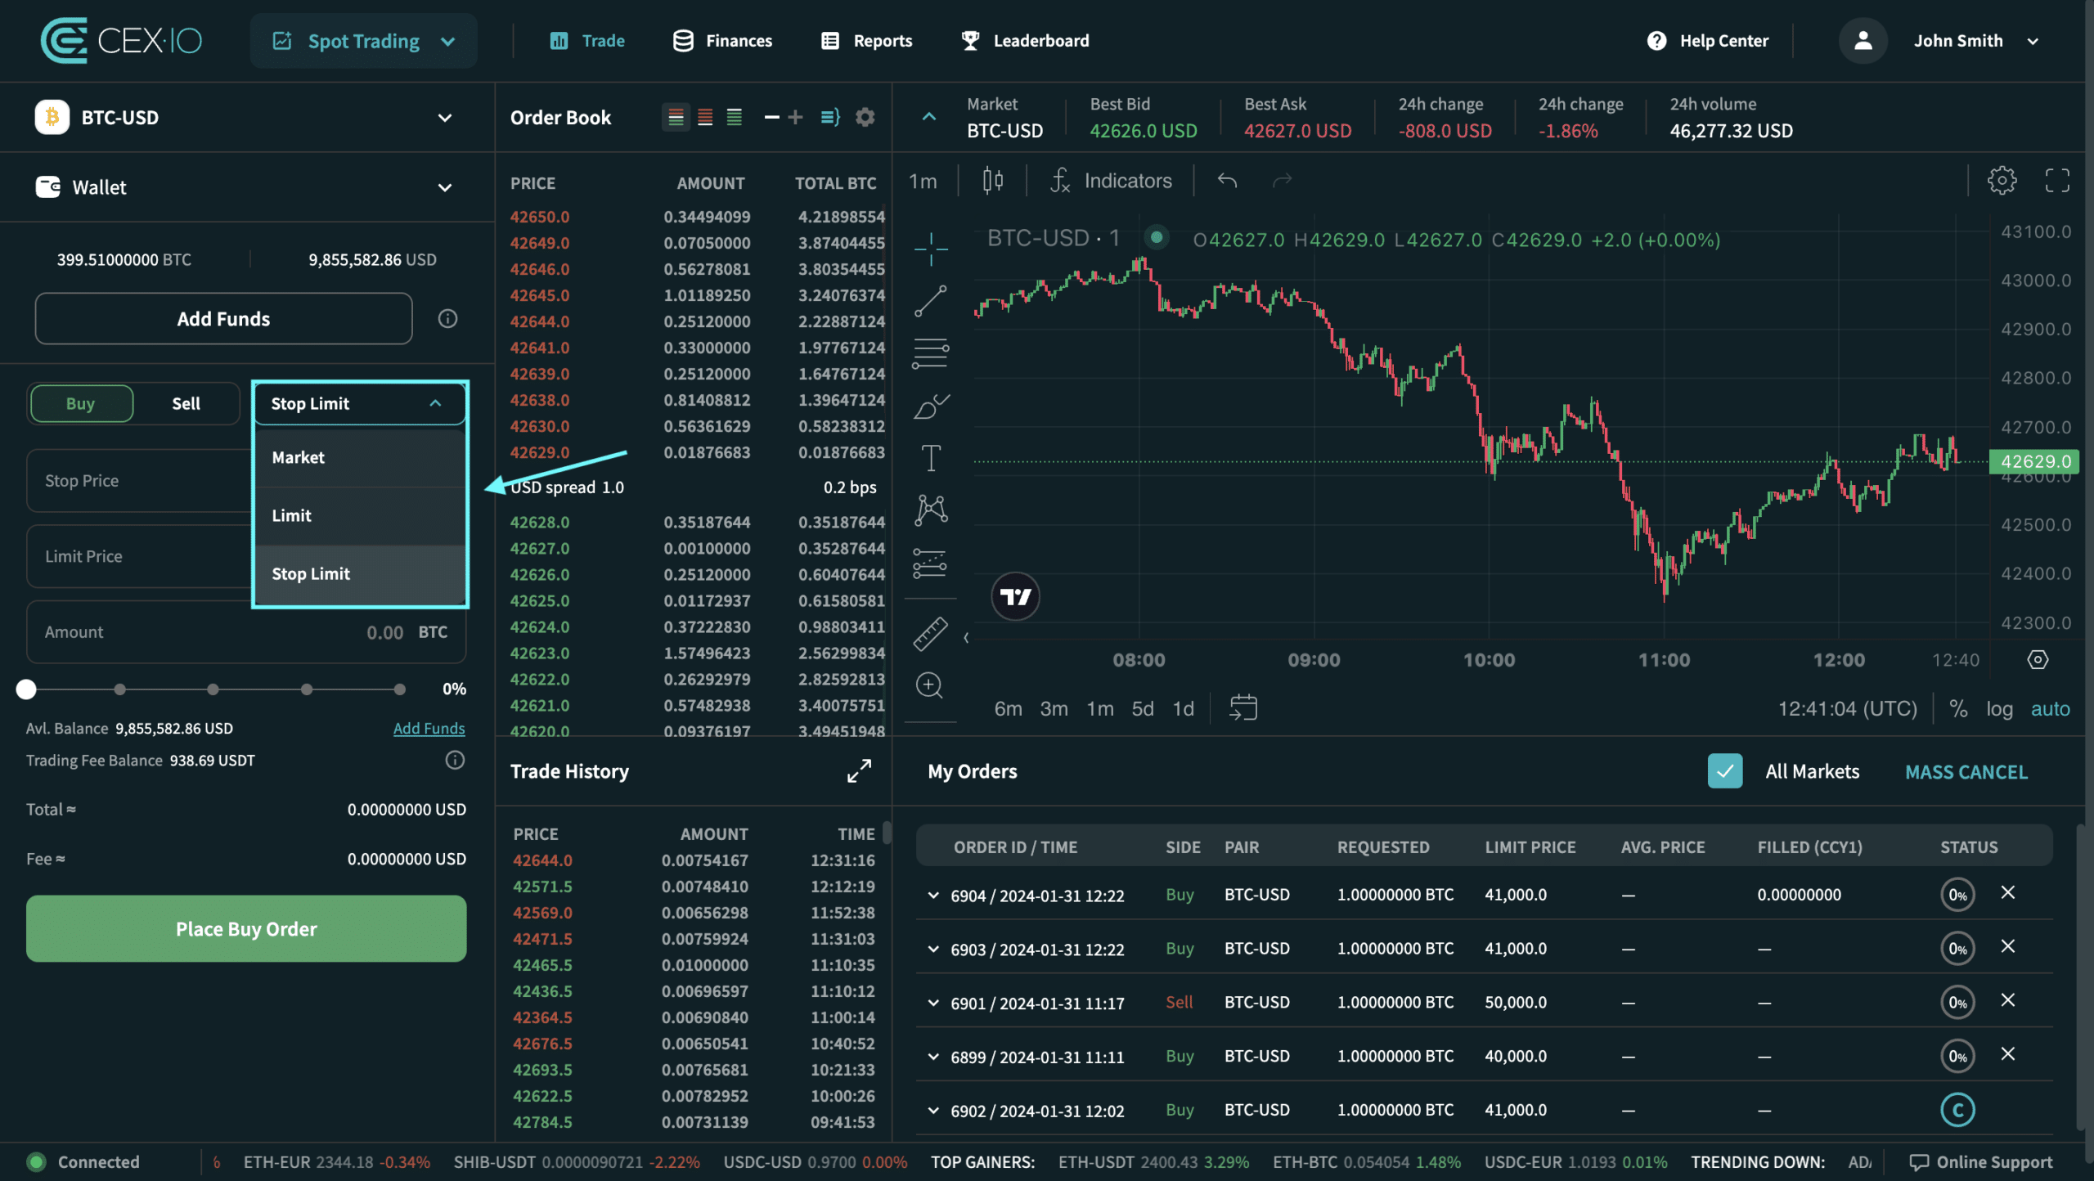Toggle auto scale on chart

pyautogui.click(x=2050, y=708)
